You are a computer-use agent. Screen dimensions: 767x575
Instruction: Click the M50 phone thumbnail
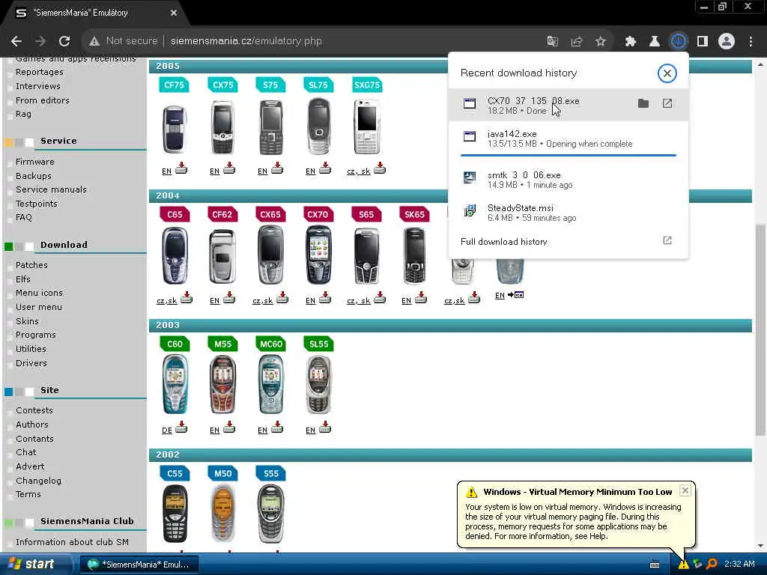[222, 514]
